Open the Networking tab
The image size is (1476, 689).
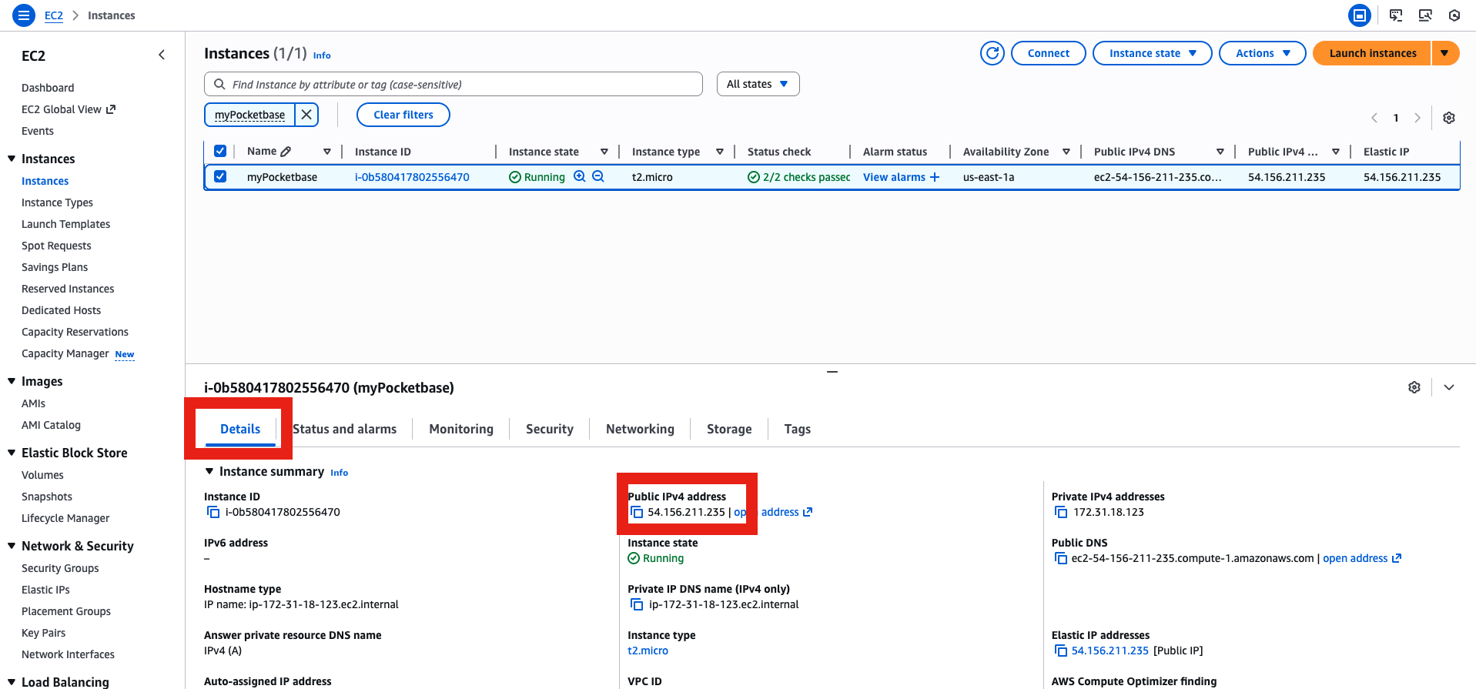640,429
